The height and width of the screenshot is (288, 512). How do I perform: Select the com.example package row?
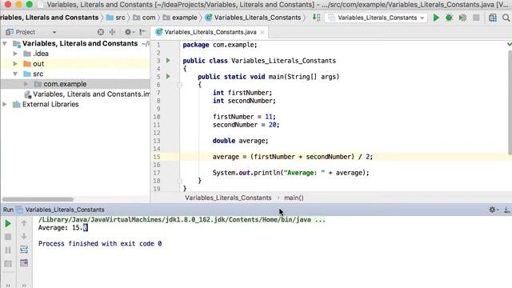75,84
